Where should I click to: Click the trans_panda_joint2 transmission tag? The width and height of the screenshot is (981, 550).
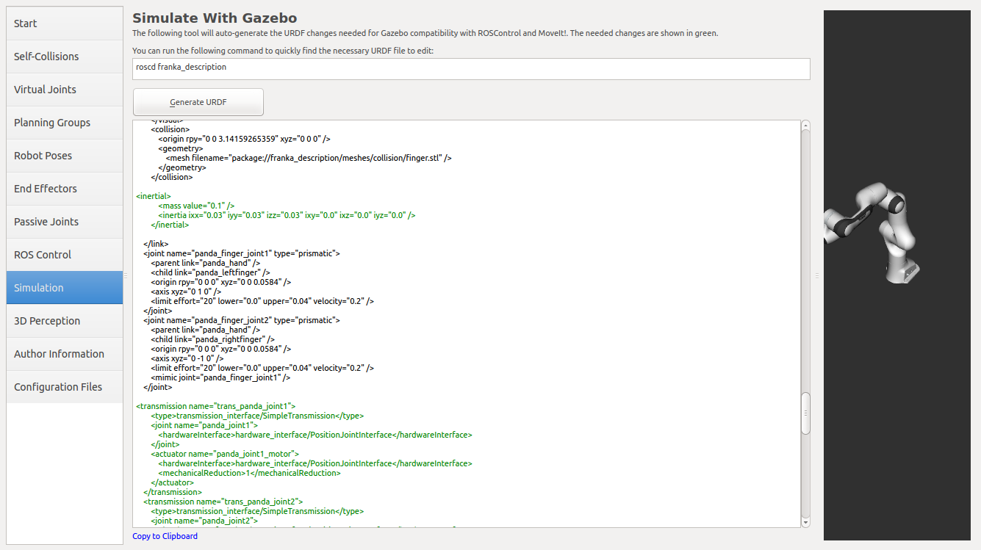point(223,502)
